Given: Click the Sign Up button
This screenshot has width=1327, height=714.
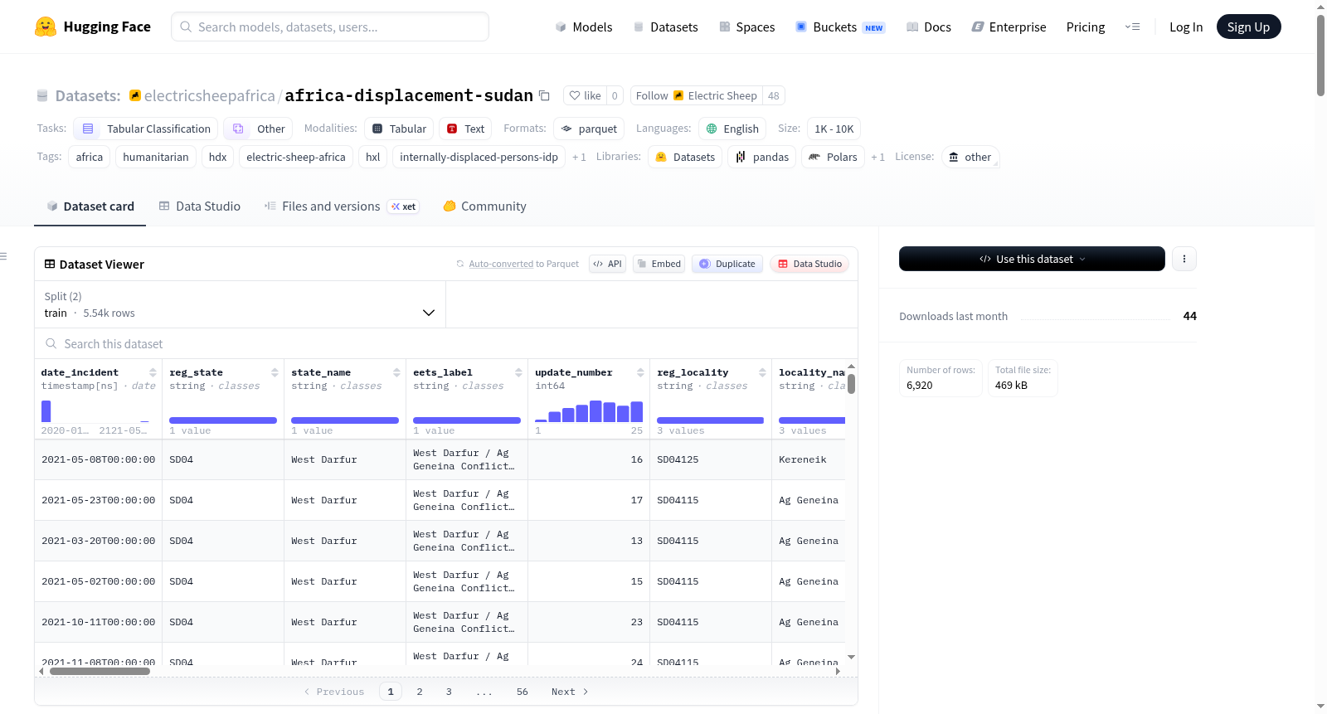Looking at the screenshot, I should 1248,27.
